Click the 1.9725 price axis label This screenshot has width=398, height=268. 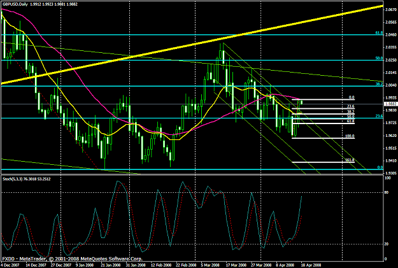[390, 123]
